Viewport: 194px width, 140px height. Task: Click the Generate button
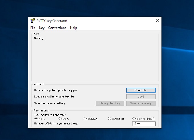141,90
